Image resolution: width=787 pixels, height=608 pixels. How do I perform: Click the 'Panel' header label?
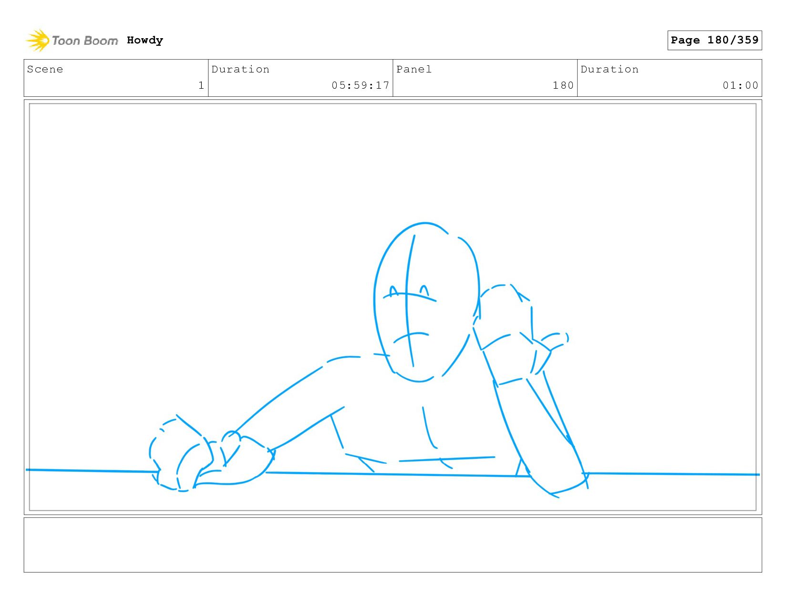[x=414, y=69]
